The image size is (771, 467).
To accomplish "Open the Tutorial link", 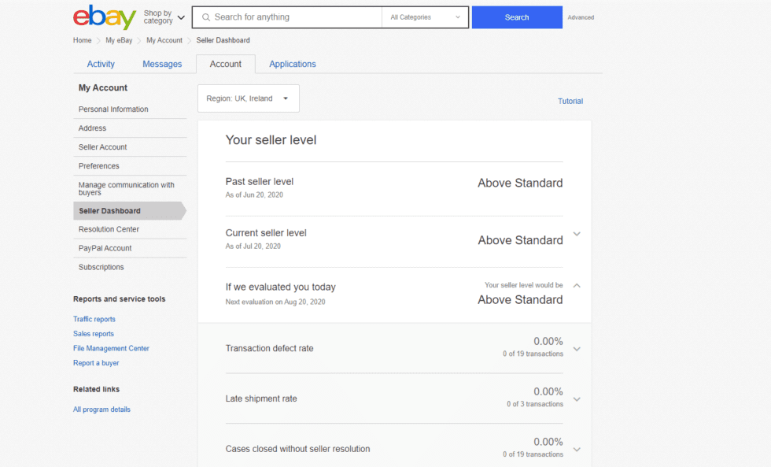I will pos(570,101).
